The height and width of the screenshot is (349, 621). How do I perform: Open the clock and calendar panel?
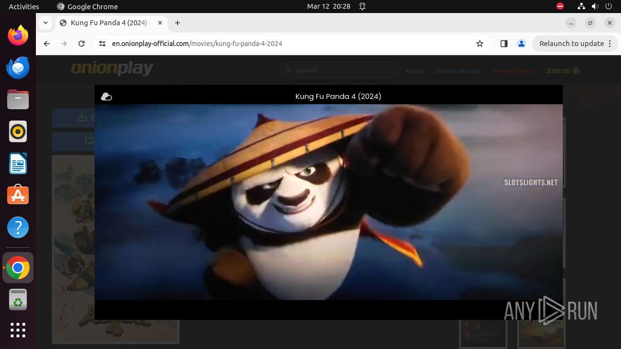click(328, 6)
